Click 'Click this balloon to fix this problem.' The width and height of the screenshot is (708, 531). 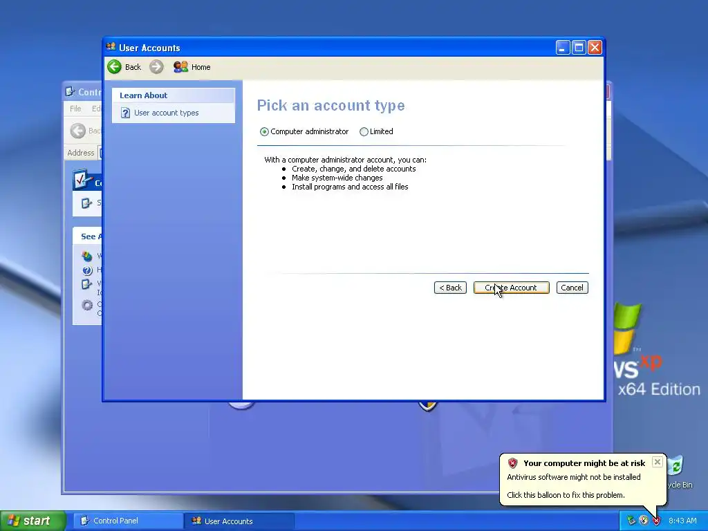tap(566, 495)
